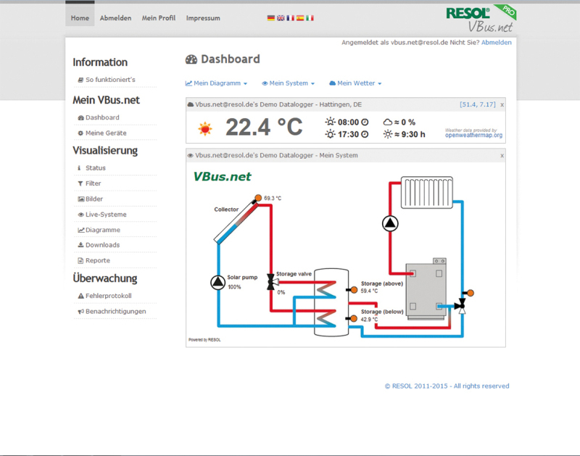Screen dimensions: 580x456
Task: Click the 22.4 °C temperature reading
Action: click(x=264, y=127)
